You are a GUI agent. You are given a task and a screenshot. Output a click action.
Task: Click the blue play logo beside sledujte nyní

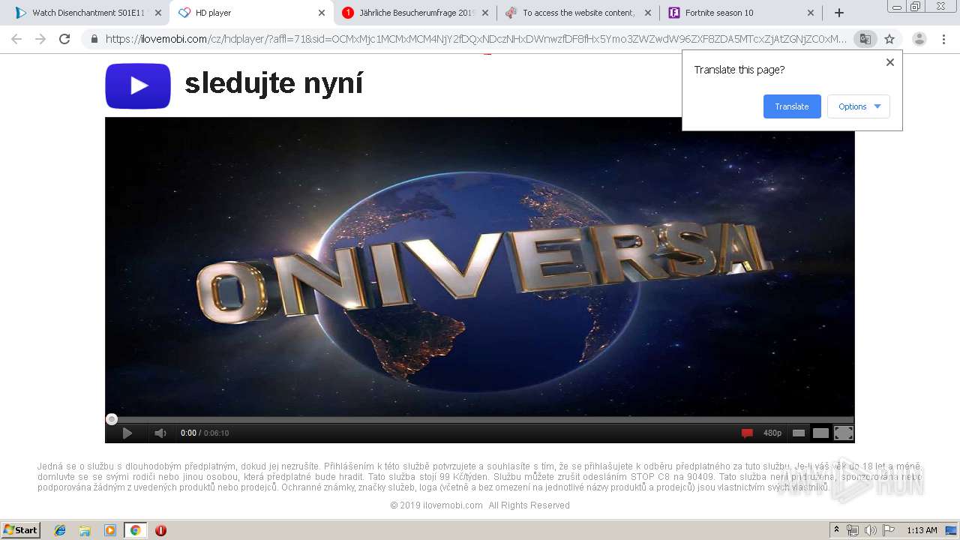(138, 86)
